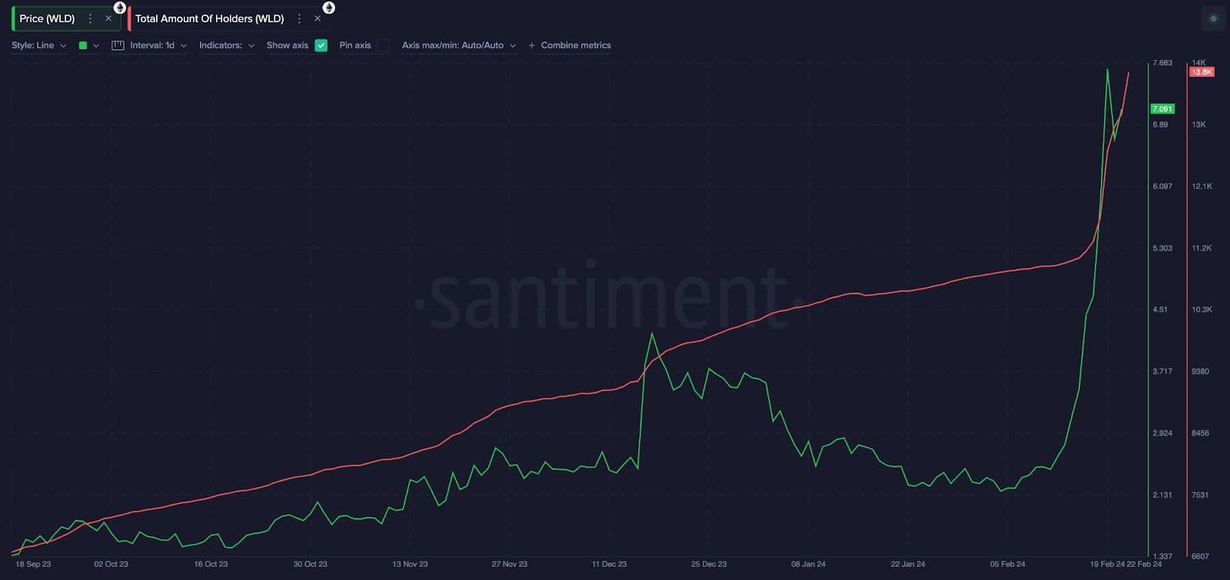Click 8456 holders axis value
Viewport: 1230px width, 580px height.
point(1201,433)
